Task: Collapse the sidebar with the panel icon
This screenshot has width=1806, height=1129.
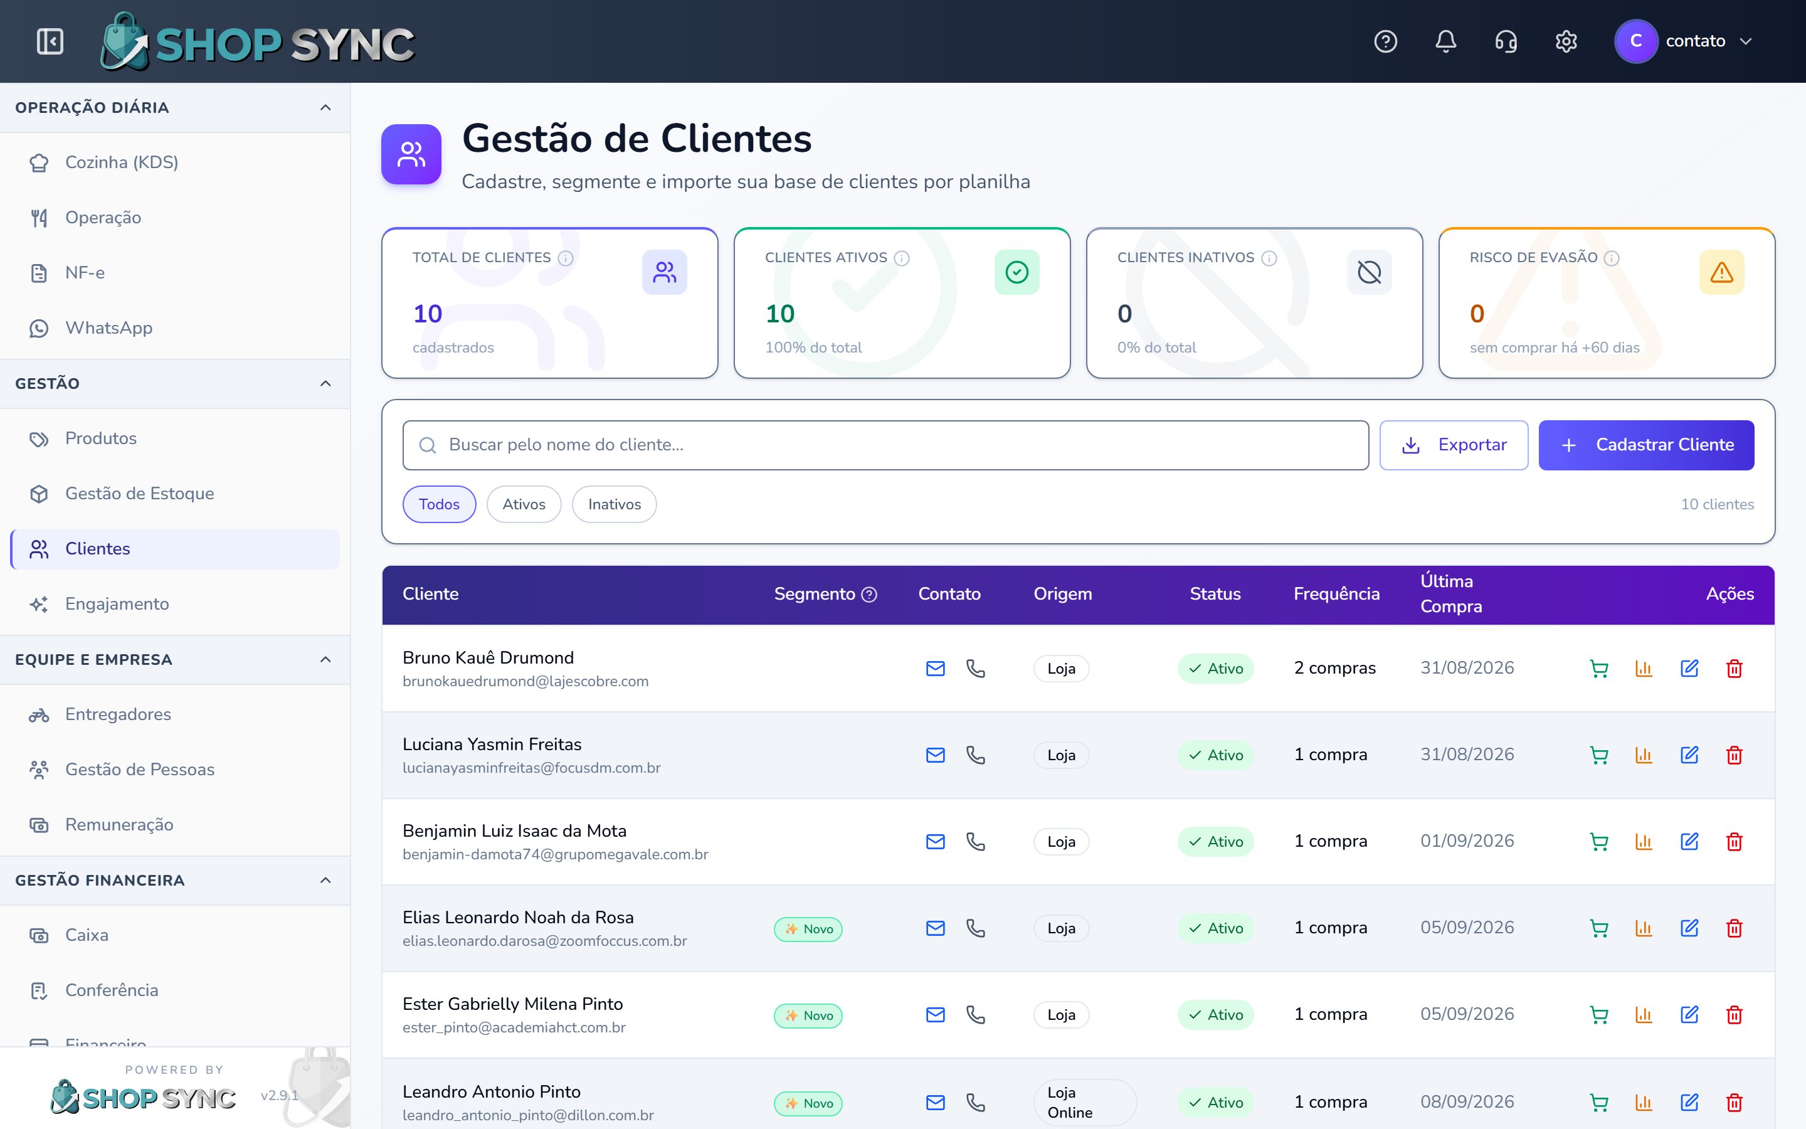Action: coord(50,41)
